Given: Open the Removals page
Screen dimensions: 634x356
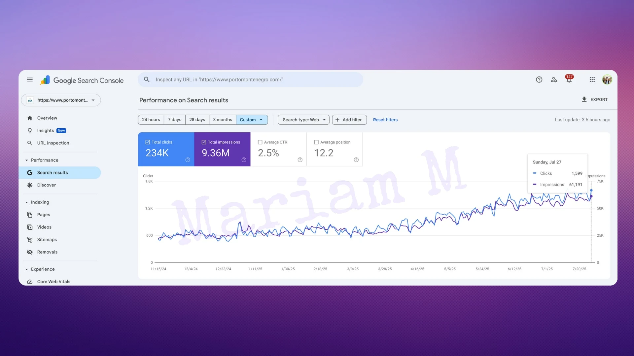Looking at the screenshot, I should tap(47, 252).
